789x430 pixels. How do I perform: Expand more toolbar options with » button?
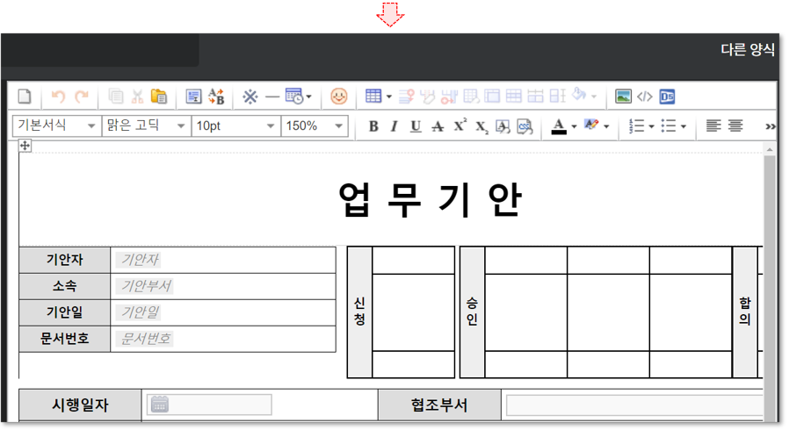[771, 126]
